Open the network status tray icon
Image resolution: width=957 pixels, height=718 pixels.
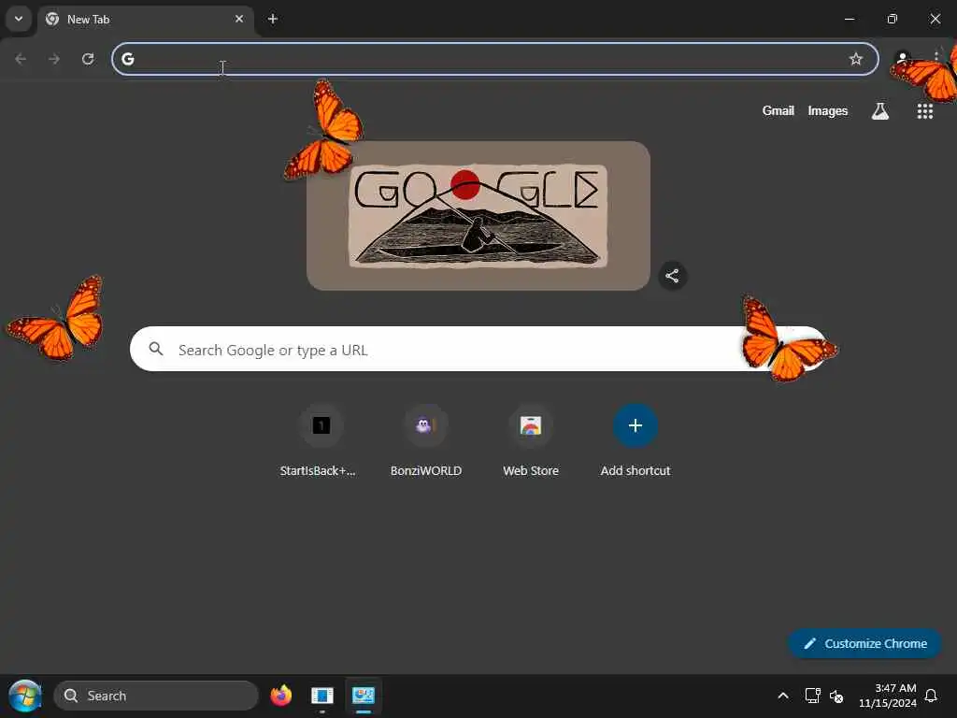(812, 696)
